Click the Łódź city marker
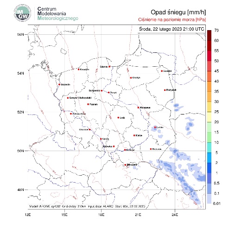This screenshot has height=235, width=235. pos(118,118)
